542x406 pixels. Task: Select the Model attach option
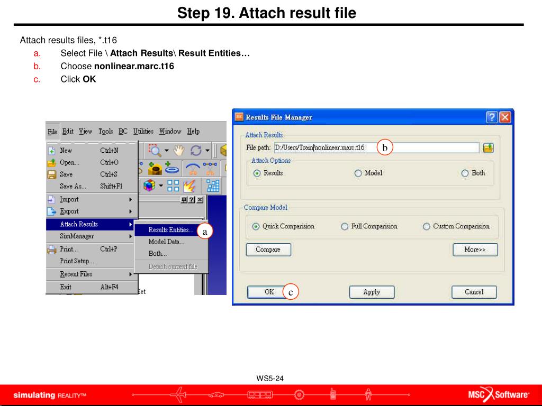pyautogui.click(x=358, y=173)
